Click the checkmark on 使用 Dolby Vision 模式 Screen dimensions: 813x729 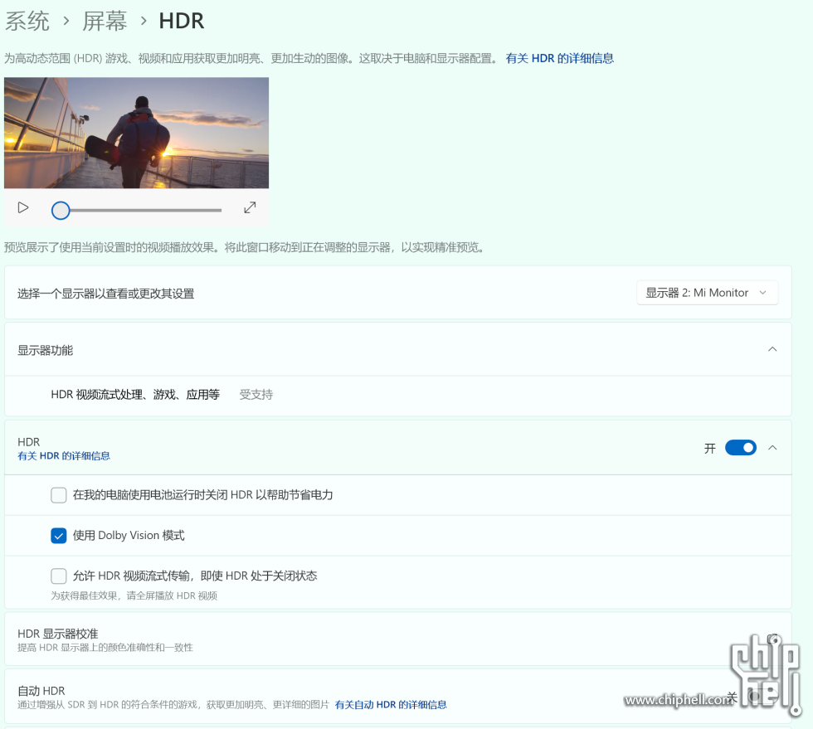59,536
